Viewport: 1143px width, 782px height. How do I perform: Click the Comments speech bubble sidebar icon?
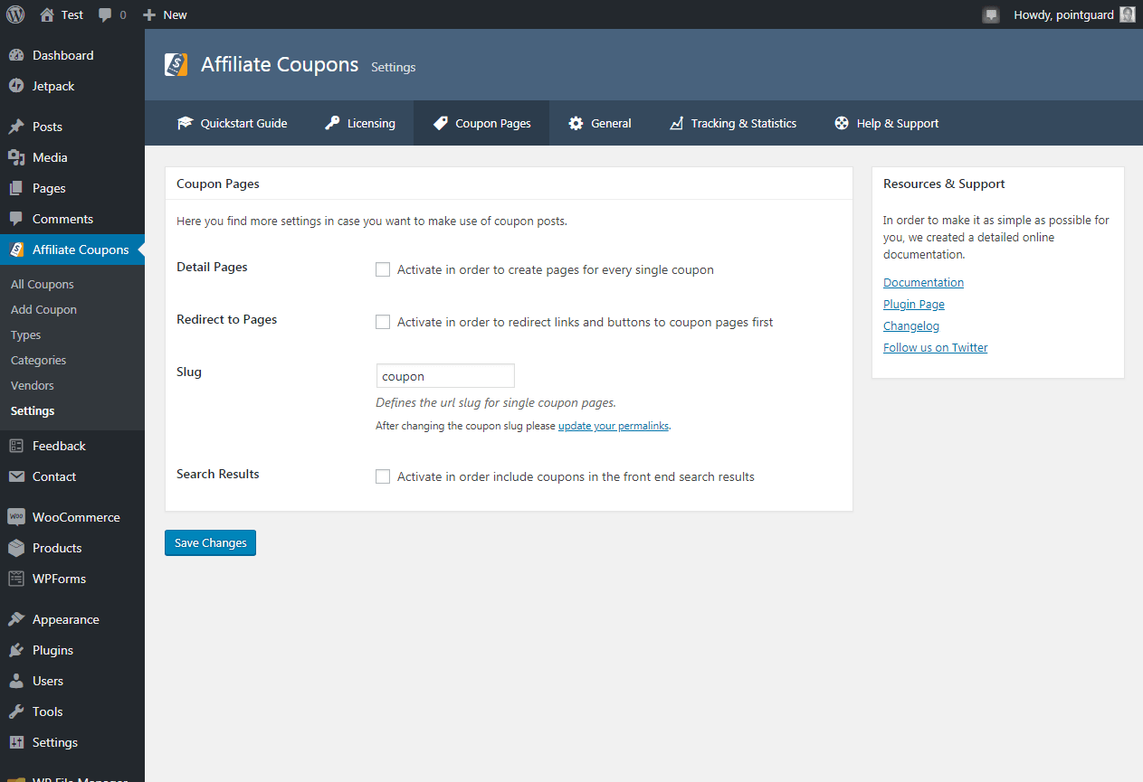pos(16,219)
